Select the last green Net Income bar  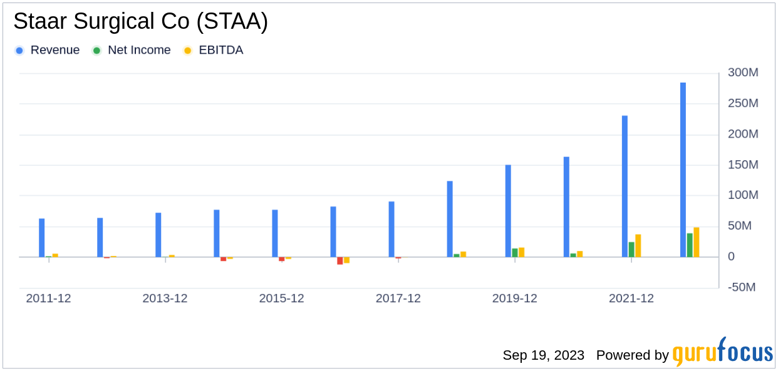point(690,245)
